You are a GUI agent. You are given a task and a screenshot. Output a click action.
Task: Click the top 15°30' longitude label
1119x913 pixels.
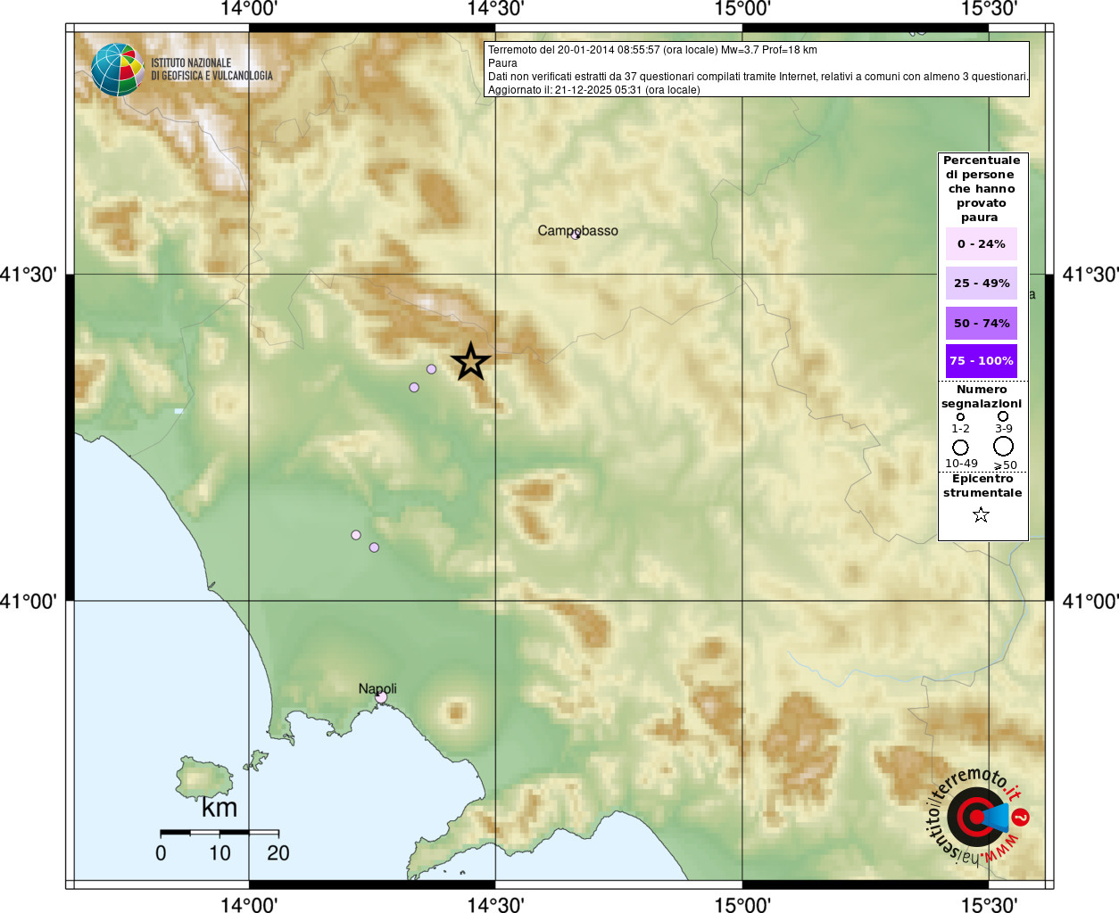pyautogui.click(x=989, y=9)
